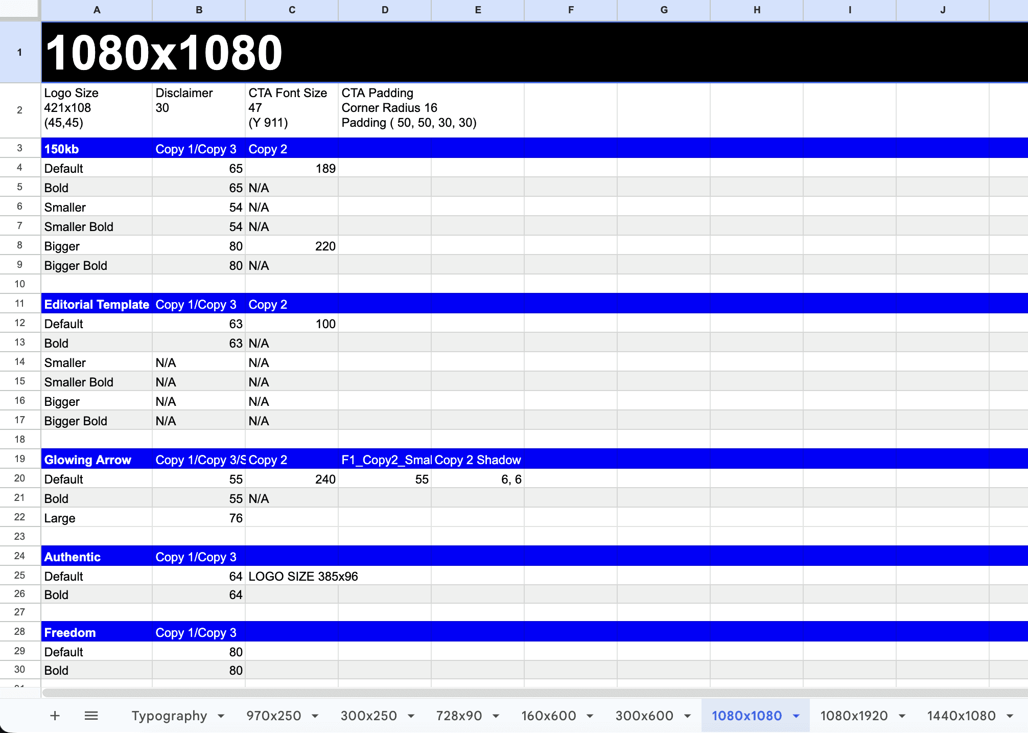The height and width of the screenshot is (733, 1028).
Task: Open the 1080x1920 sheet tab
Action: [x=853, y=716]
